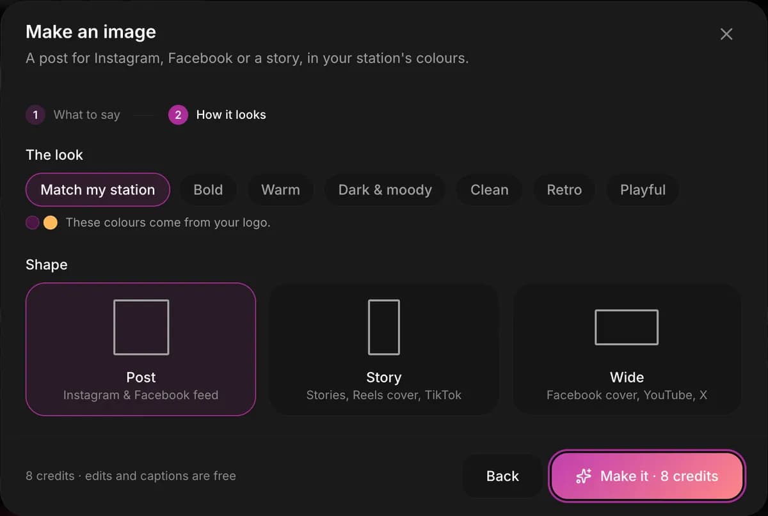768x516 pixels.
Task: Click 'The look' section label
Action: (x=54, y=155)
